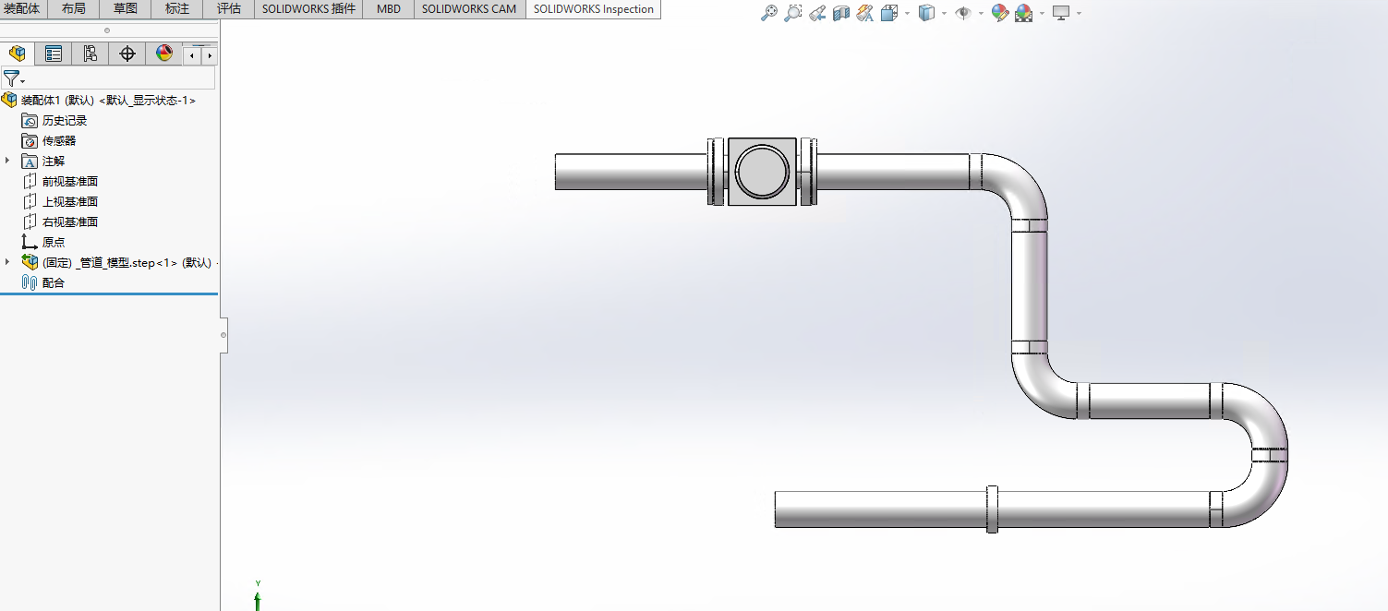The image size is (1388, 611).
Task: Click the View Settings monitor toggle
Action: point(1062,13)
